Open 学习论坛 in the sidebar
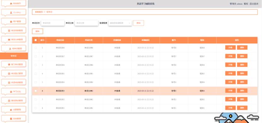 pos(14,91)
